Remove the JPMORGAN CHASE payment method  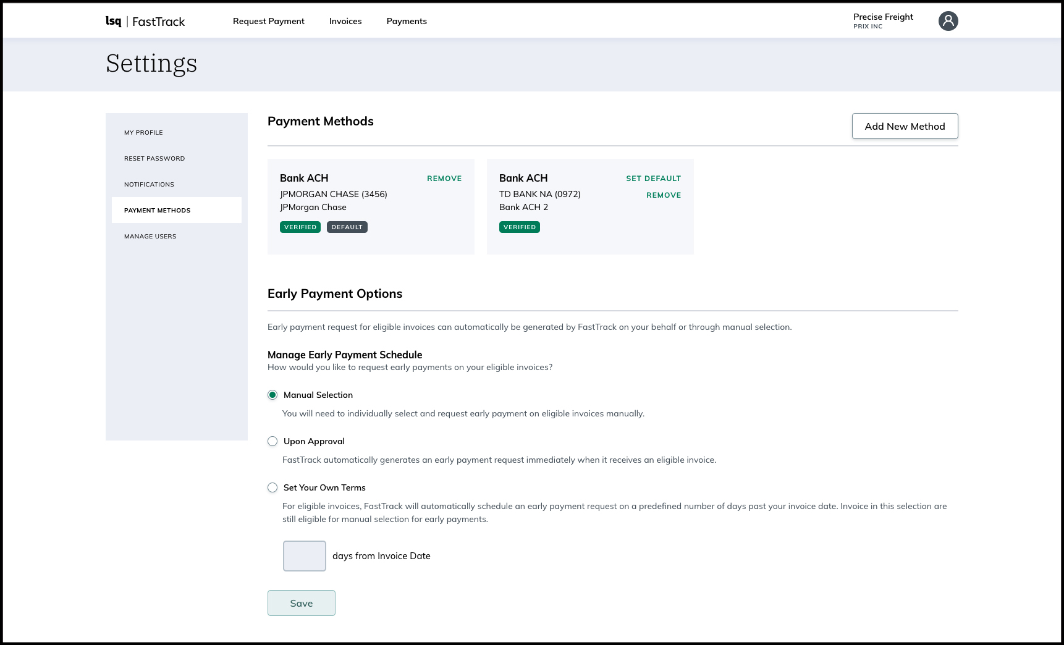click(x=444, y=178)
